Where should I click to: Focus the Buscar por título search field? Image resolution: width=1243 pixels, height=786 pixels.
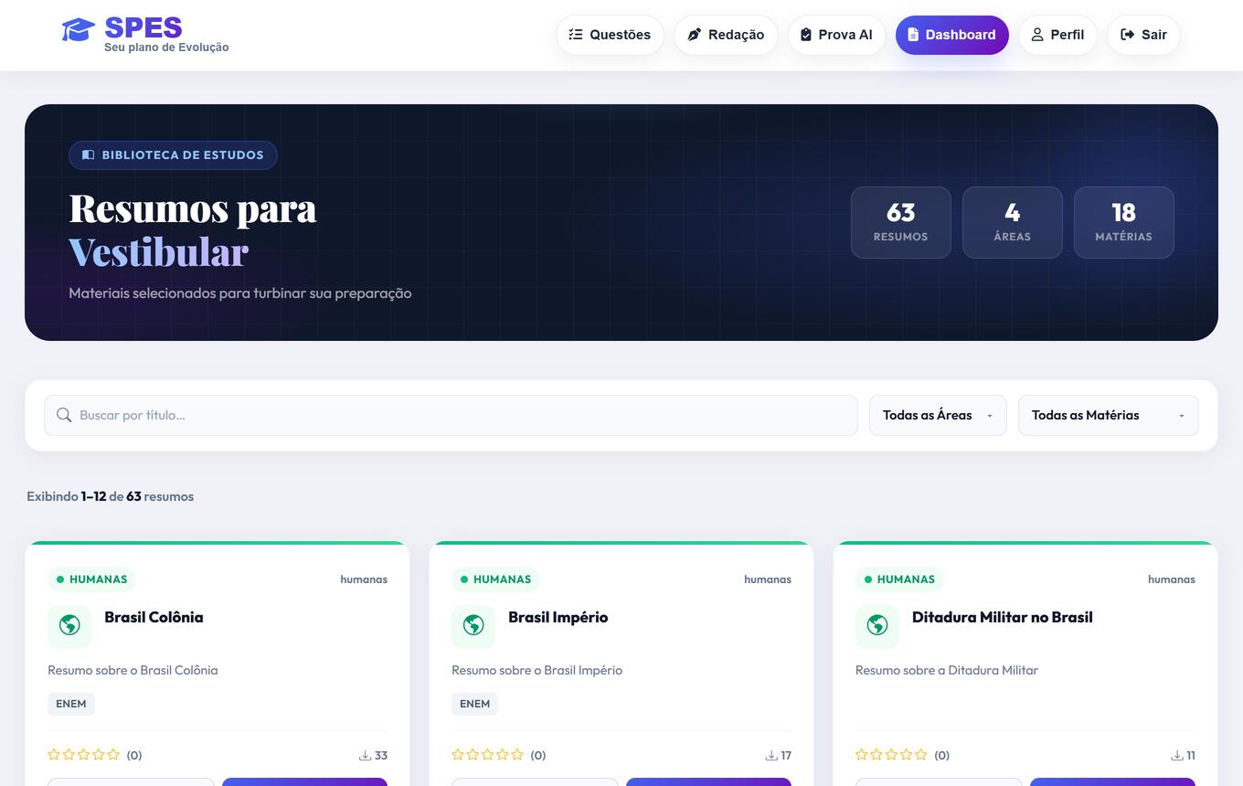pos(451,415)
